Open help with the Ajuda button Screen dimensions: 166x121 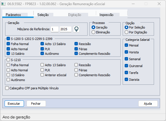coord(148,104)
